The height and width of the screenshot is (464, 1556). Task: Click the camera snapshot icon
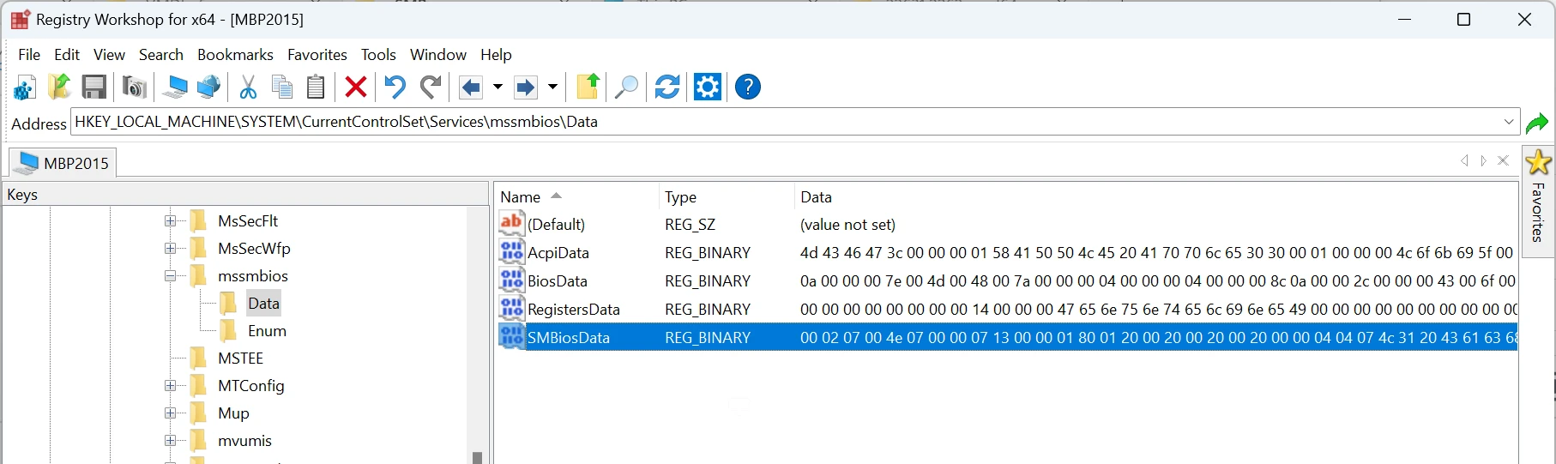coord(135,87)
